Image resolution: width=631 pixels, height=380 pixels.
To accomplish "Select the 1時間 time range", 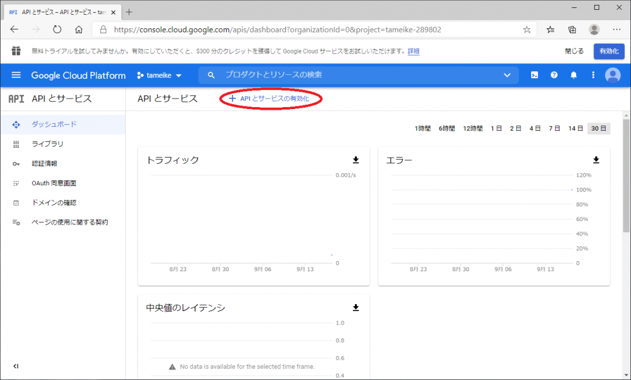I will (x=422, y=129).
